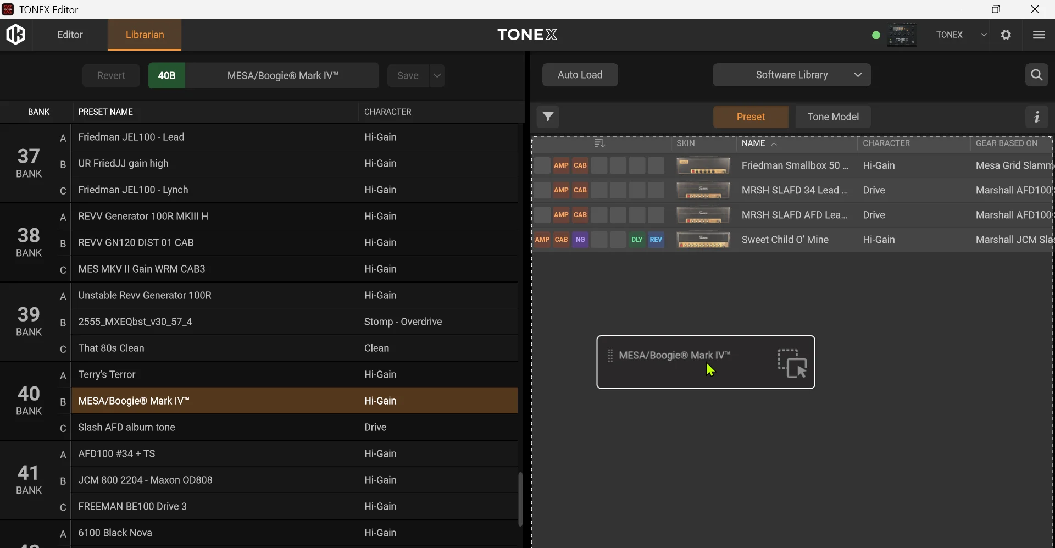Select Friedman JEL100 - Lead preset
1055x548 pixels.
[x=295, y=137]
